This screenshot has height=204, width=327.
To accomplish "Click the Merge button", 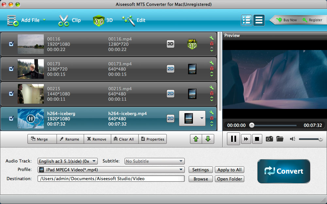I will point(42,139).
